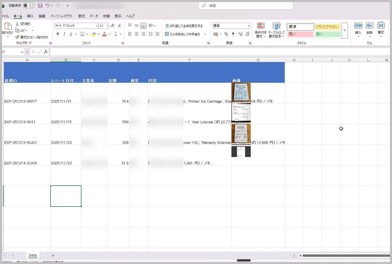392x264 pixels.
Task: Click the increase font size icon
Action: click(x=113, y=26)
